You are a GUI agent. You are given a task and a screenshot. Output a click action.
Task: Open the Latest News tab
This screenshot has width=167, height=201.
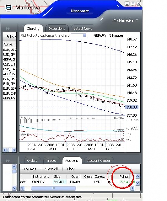(x=83, y=28)
